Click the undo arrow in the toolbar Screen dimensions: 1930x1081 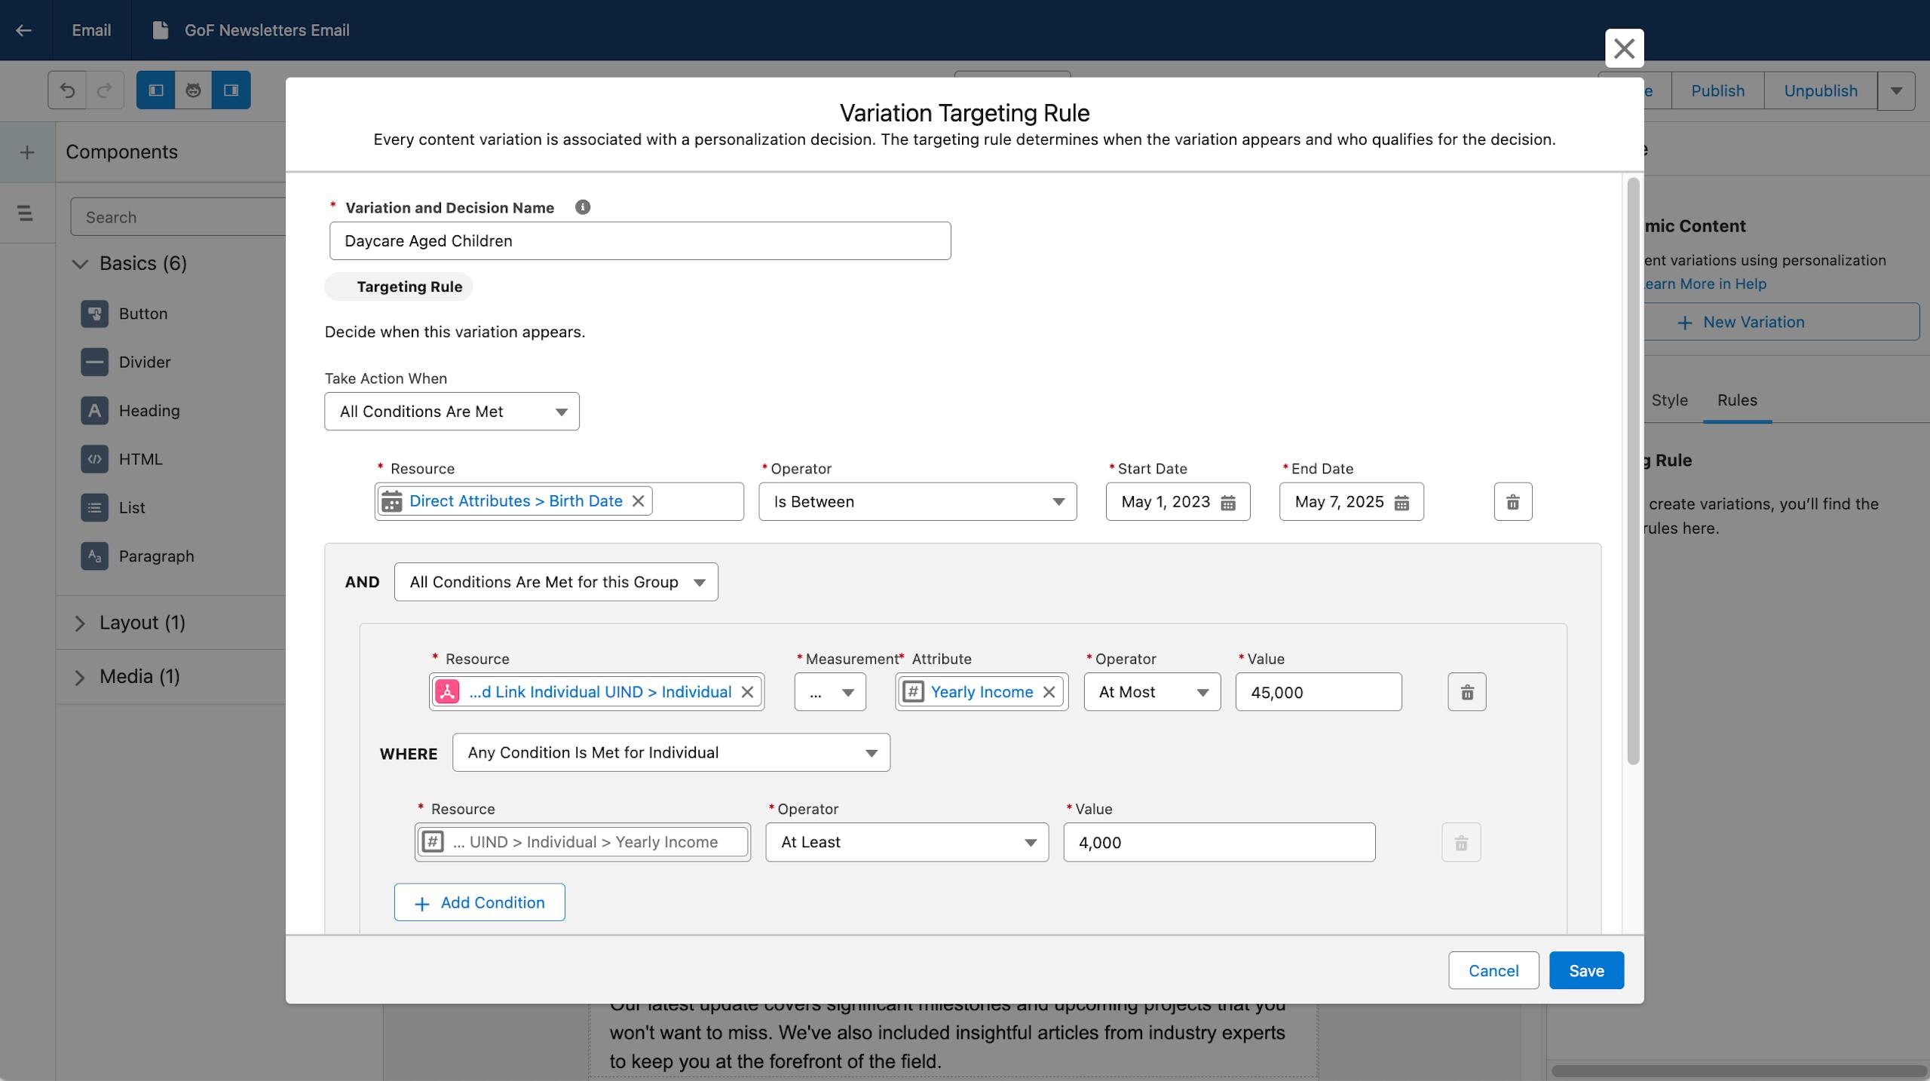[x=67, y=90]
